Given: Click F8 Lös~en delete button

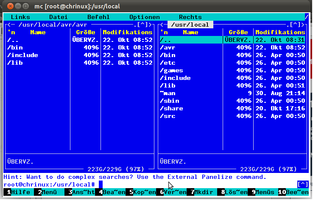Looking at the screenshot, I should coord(232,192).
